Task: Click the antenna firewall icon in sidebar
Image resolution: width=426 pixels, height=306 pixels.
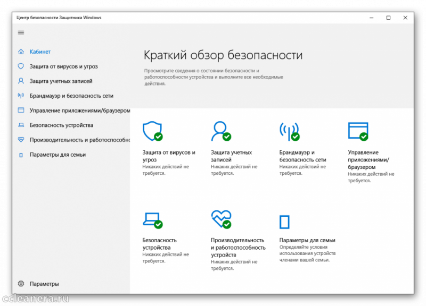Action: coord(21,96)
